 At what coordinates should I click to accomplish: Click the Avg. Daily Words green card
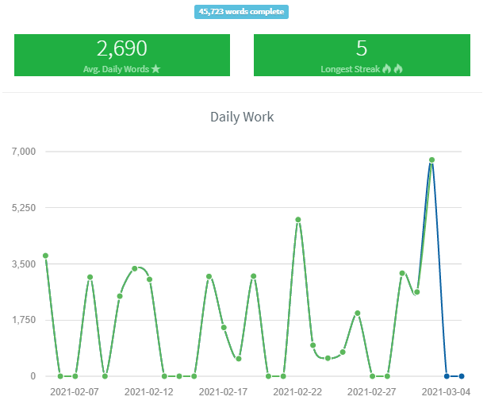click(122, 55)
